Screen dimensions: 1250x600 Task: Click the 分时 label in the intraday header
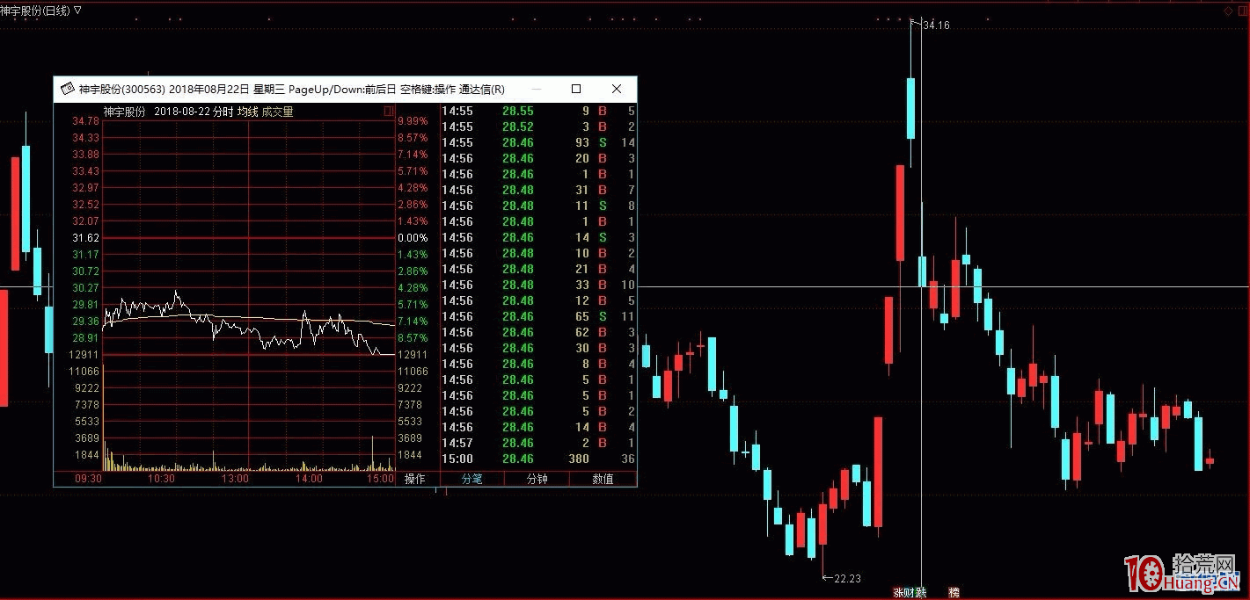coord(223,112)
